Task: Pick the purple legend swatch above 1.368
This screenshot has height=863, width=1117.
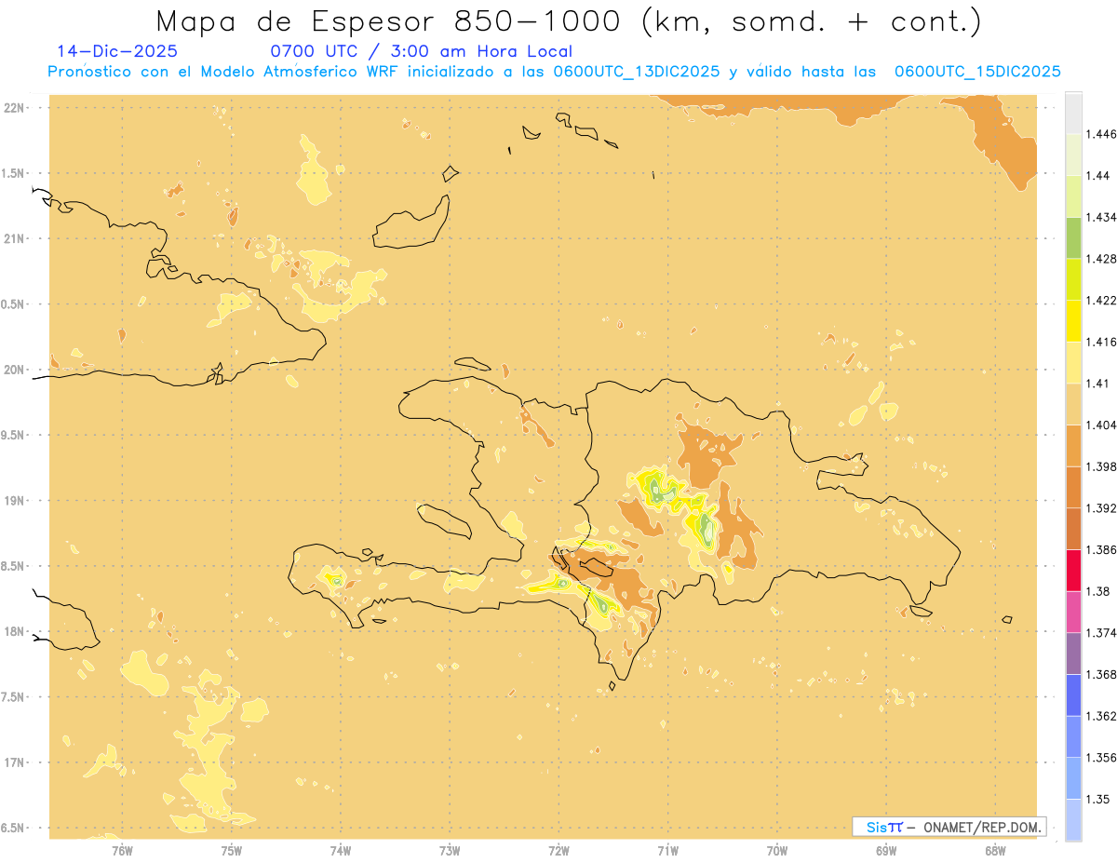Action: pos(1073,653)
